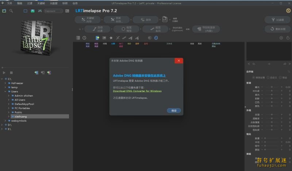Click the 高光 highlights slider
This screenshot has height=171, width=292.
coord(272,95)
